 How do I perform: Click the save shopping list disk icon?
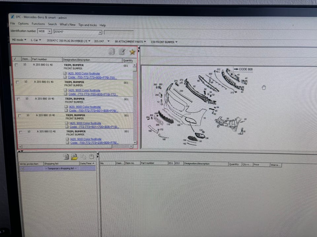click(91, 157)
